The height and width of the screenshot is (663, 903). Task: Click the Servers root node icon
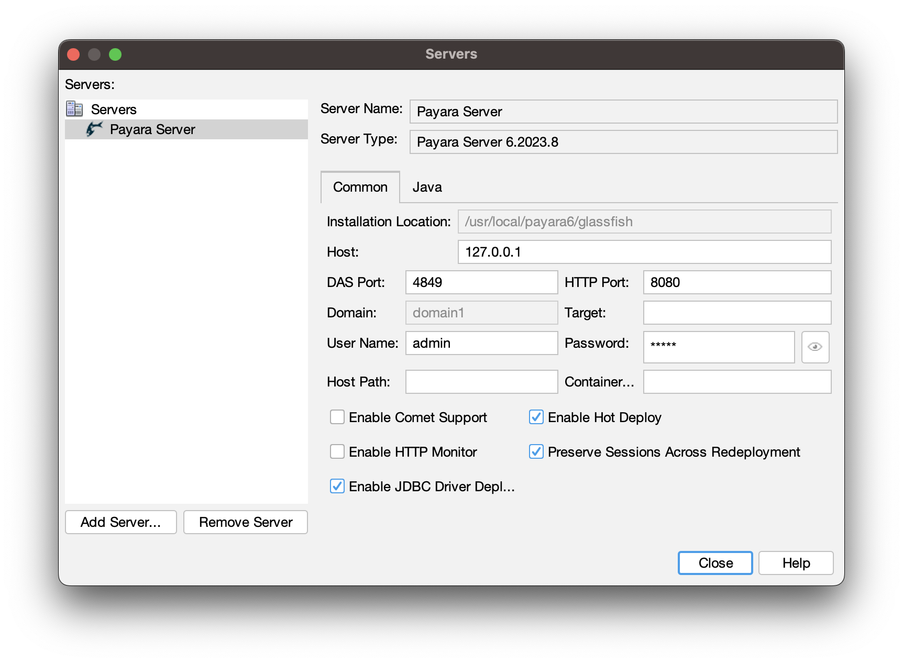coord(74,109)
